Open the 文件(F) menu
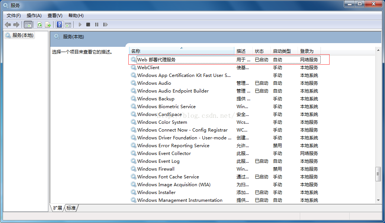385x223 pixels. (x=13, y=16)
